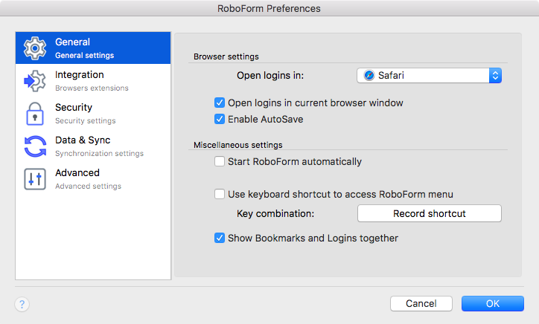
Task: Click the Record shortcut button
Action: pos(430,213)
